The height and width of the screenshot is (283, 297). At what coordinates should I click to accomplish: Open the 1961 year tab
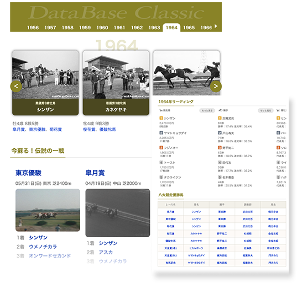(x=119, y=28)
